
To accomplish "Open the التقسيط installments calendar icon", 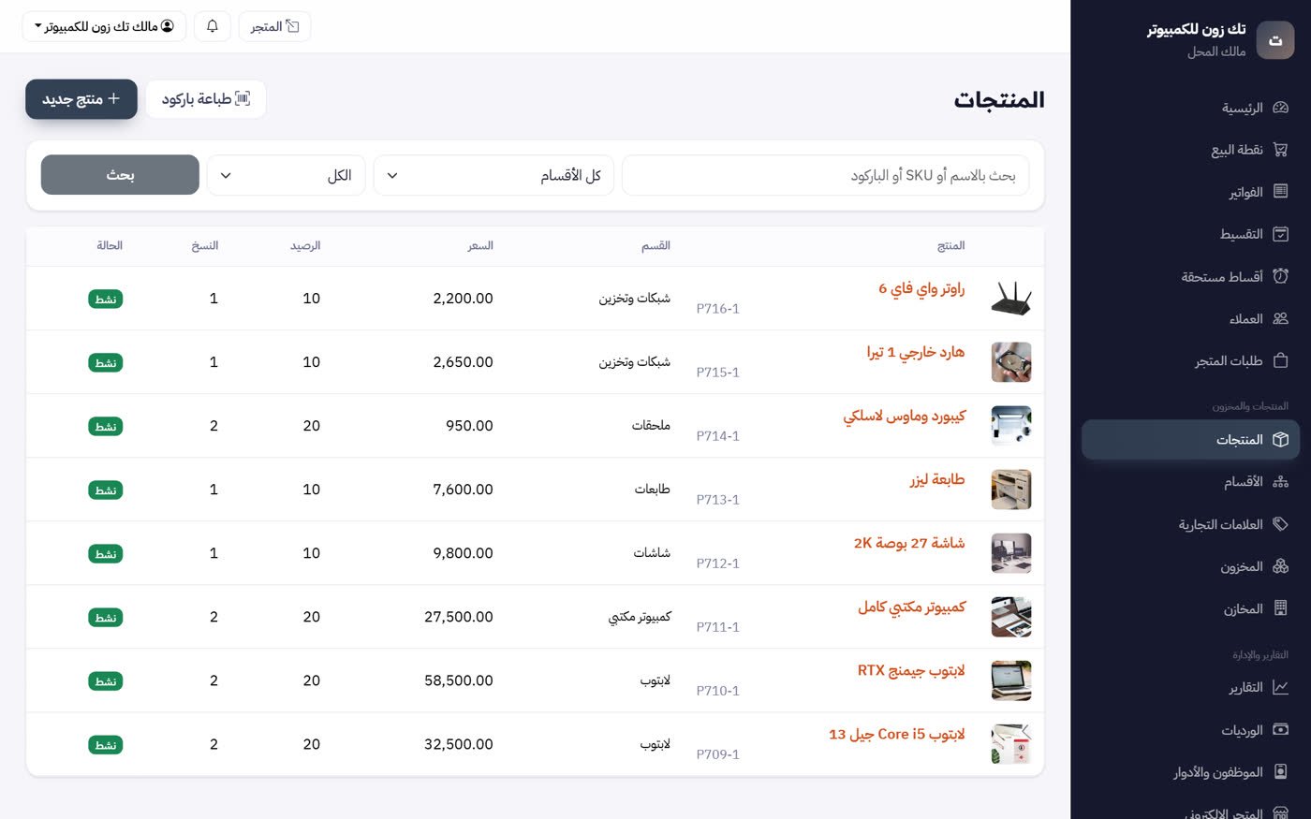I will click(x=1280, y=234).
